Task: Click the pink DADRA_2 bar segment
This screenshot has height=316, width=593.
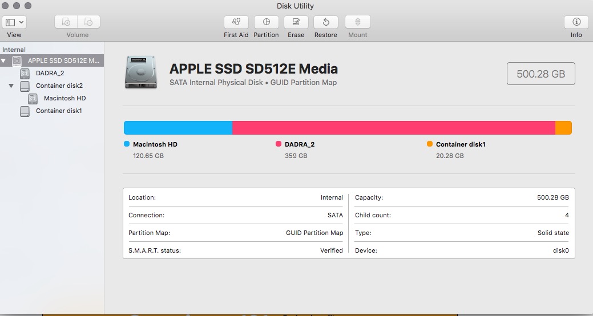Action: 394,128
